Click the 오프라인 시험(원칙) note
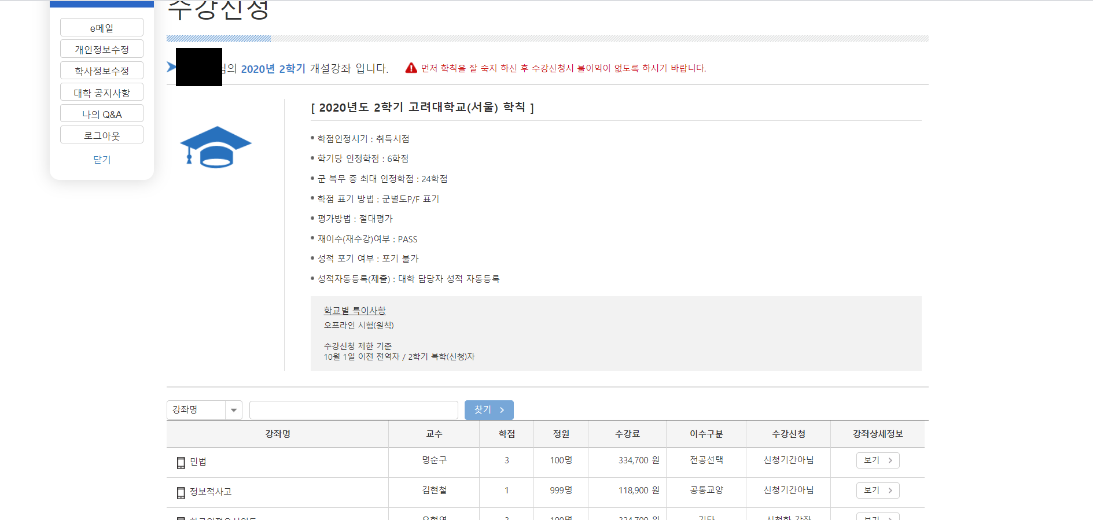The width and height of the screenshot is (1093, 520). 359,325
